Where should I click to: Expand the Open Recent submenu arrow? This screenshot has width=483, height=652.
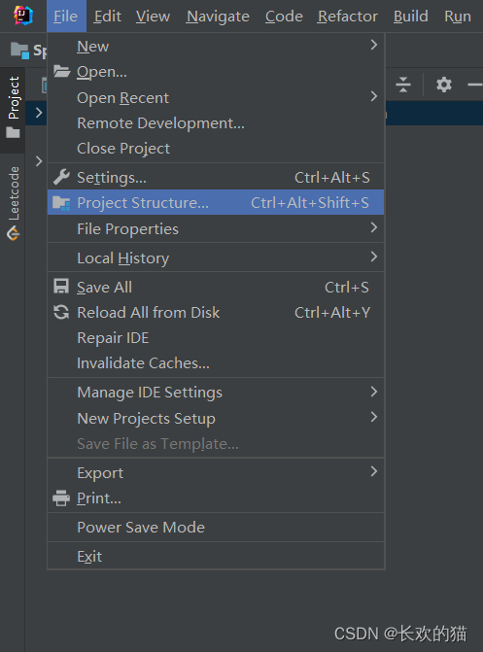(x=373, y=96)
